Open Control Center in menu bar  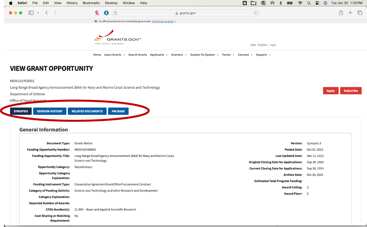[x=317, y=3]
